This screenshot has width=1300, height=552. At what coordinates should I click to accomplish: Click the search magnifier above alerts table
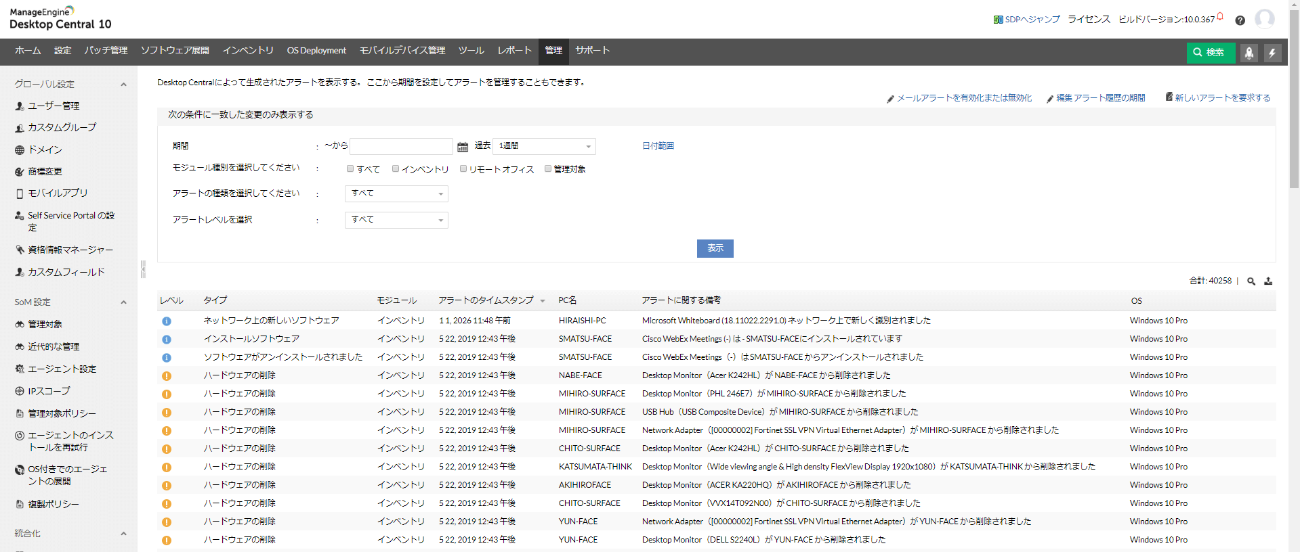(x=1251, y=281)
